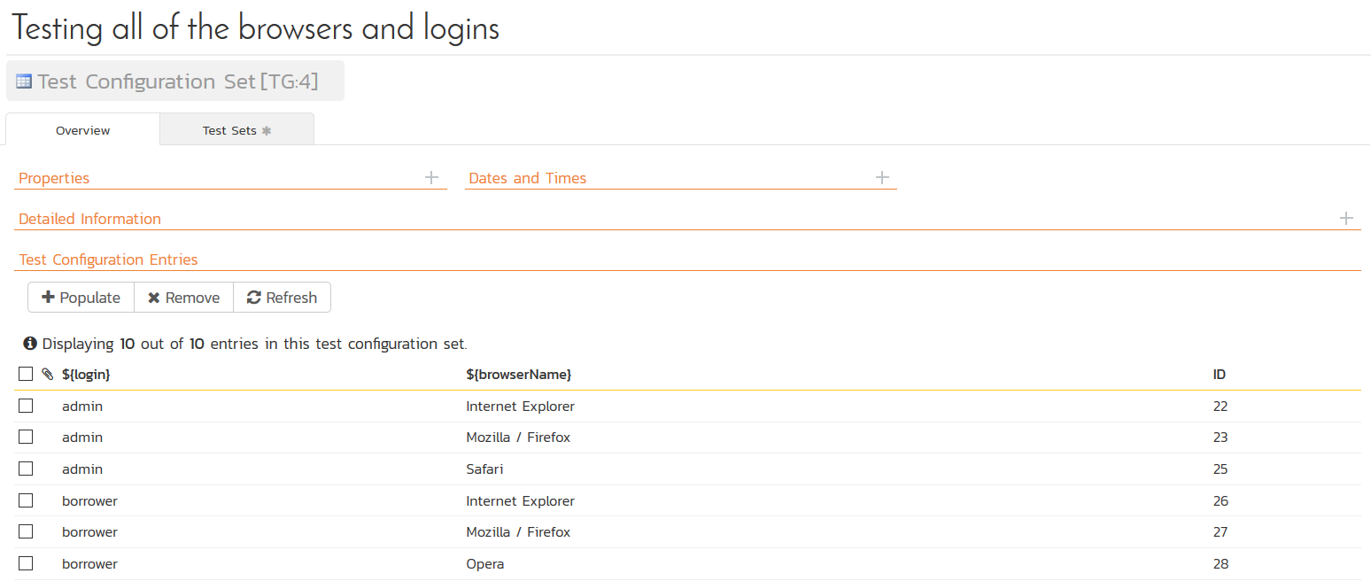The height and width of the screenshot is (581, 1371).
Task: Collapse the Test Configuration Entries section heading
Action: (x=108, y=260)
